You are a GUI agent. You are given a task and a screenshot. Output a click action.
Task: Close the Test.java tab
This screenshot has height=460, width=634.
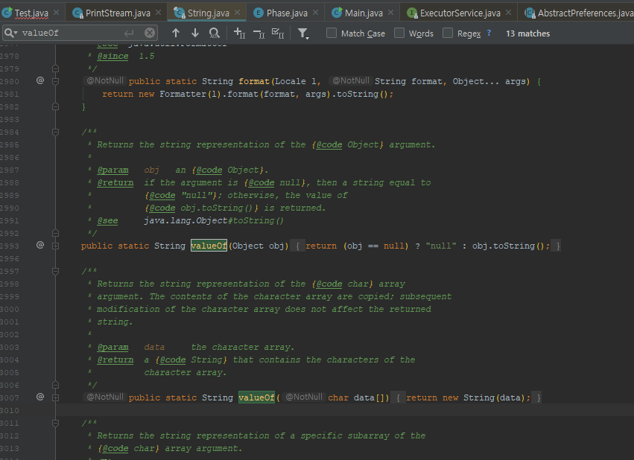click(x=57, y=13)
